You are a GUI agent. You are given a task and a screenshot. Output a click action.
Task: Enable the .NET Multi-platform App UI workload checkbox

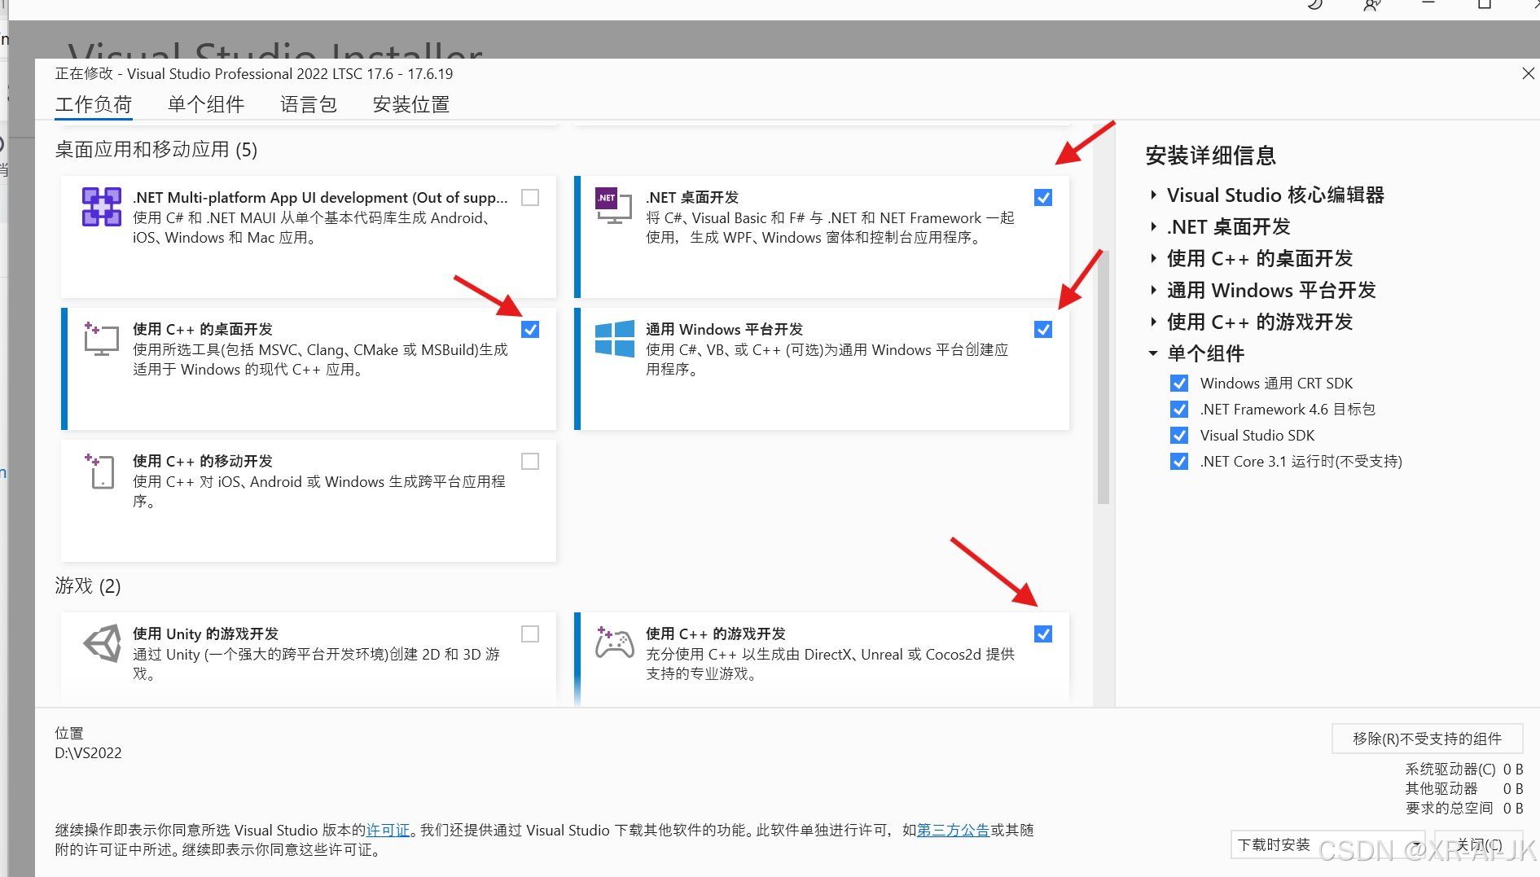(530, 198)
